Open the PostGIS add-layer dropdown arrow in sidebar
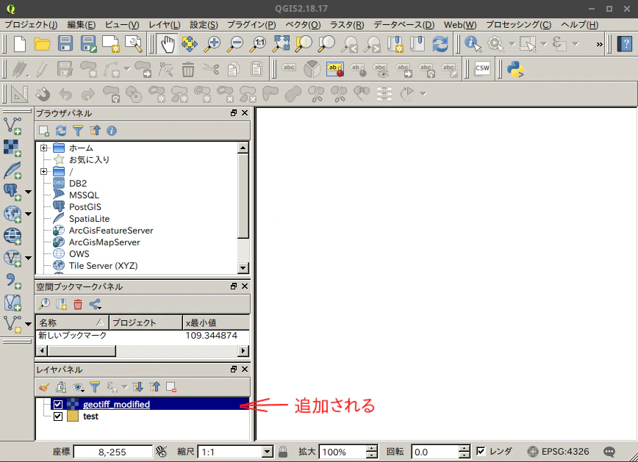The height and width of the screenshot is (462, 638). coord(28,192)
